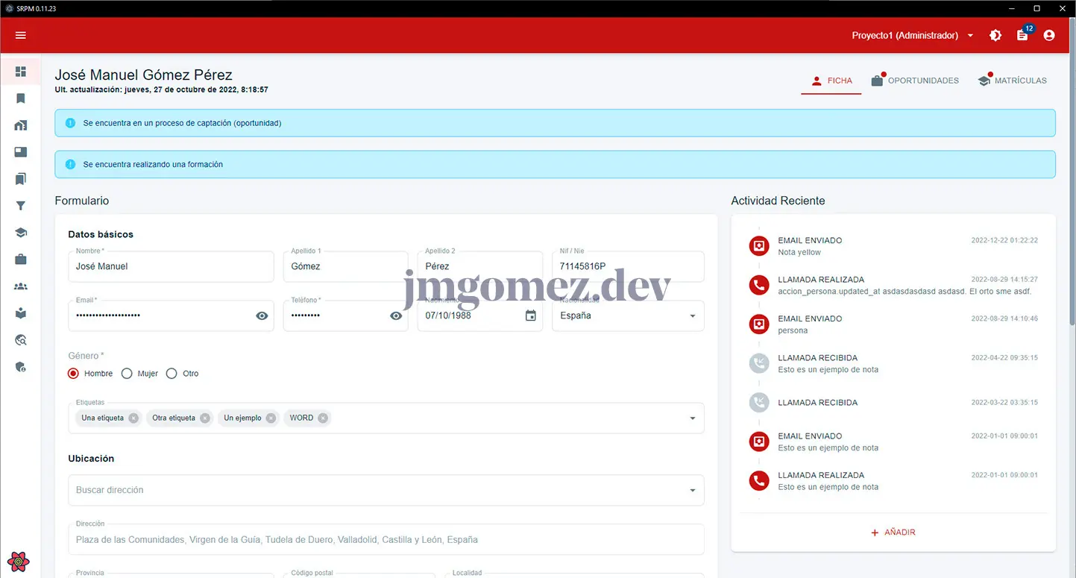The image size is (1076, 578).
Task: Open the user account profile icon
Action: [1049, 35]
